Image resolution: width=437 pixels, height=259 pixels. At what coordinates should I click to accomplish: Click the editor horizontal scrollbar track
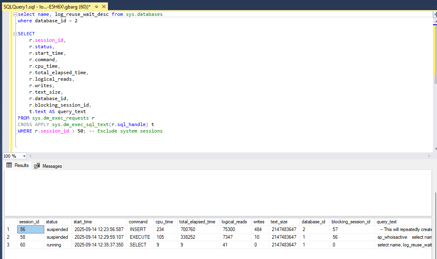pyautogui.click(x=227, y=156)
